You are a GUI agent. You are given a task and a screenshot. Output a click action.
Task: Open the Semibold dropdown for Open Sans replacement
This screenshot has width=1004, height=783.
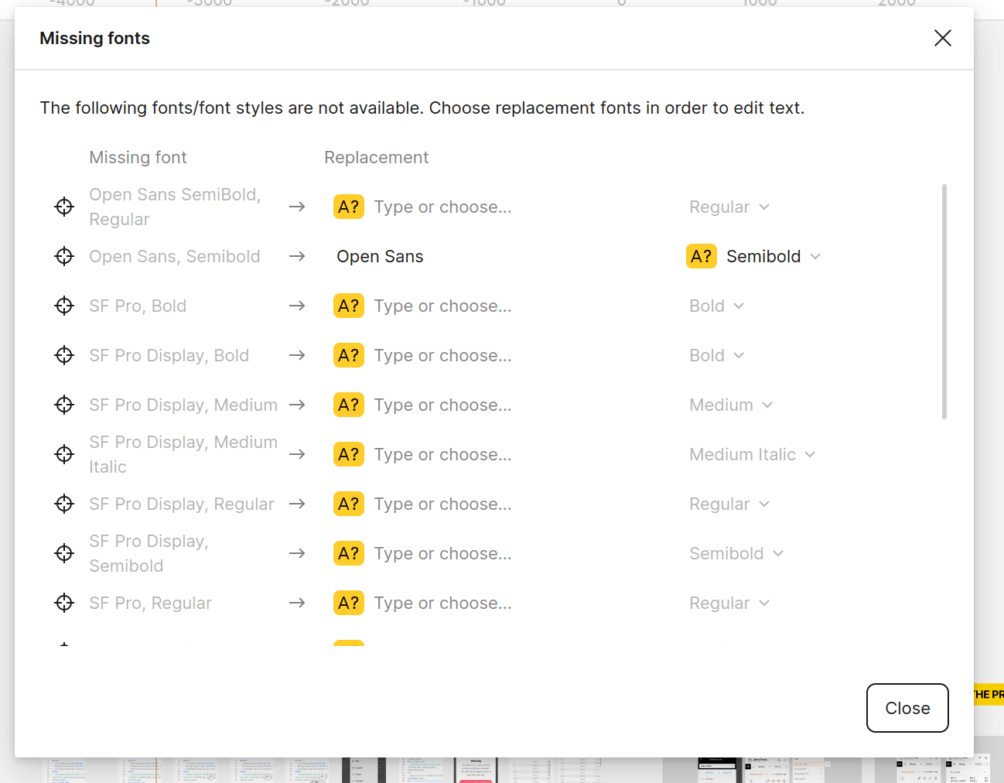click(773, 256)
